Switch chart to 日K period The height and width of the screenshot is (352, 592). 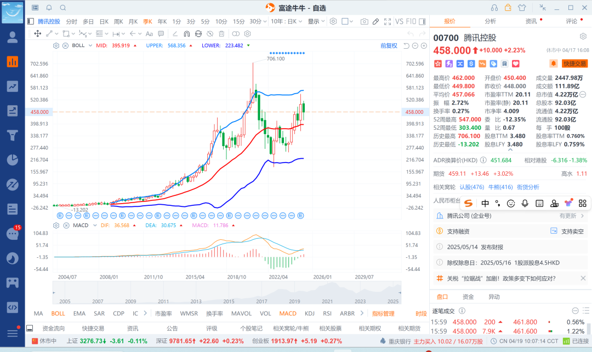coord(104,21)
